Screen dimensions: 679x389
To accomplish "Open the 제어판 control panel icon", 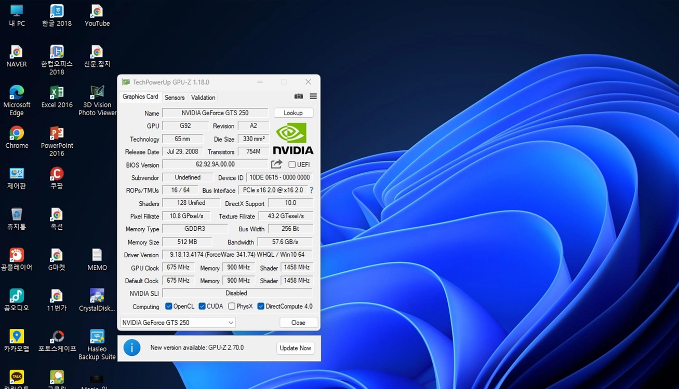I will [x=17, y=178].
